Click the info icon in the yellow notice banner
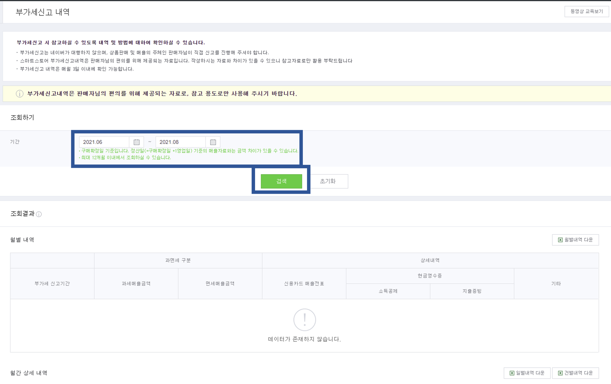This screenshot has height=384, width=611. tap(20, 94)
